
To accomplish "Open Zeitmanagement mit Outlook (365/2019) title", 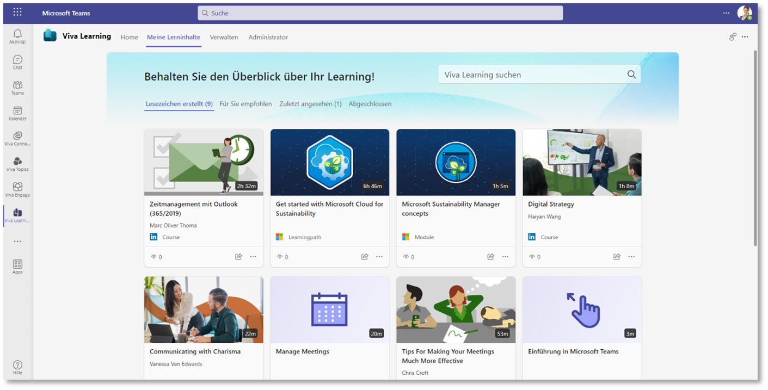I will click(x=194, y=209).
